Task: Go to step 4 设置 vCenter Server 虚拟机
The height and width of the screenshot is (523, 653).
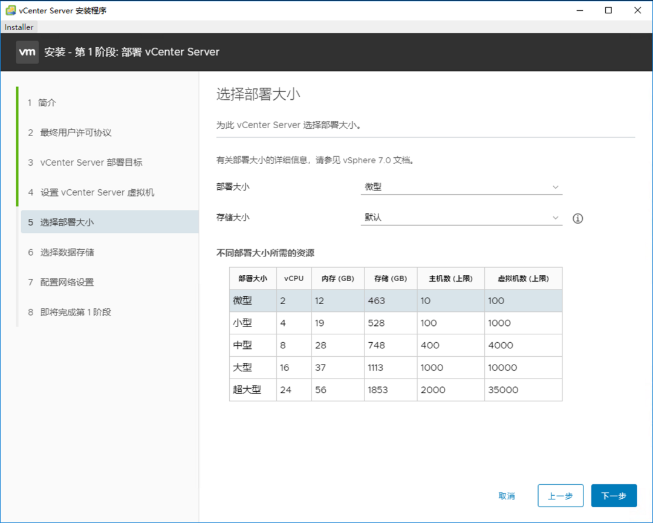Action: coord(91,192)
